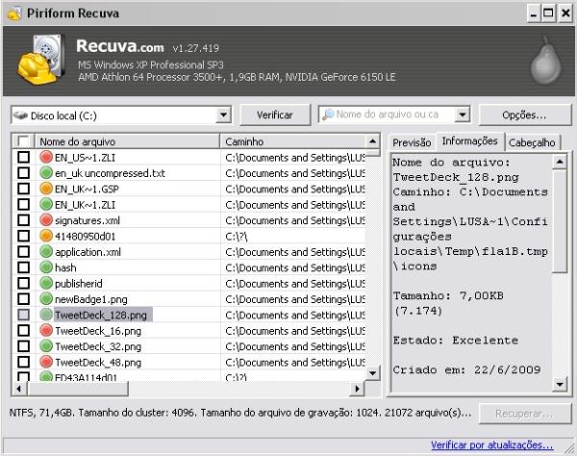Check the box for en_uk uncompressed.txt
Image resolution: width=577 pixels, height=456 pixels.
24,173
